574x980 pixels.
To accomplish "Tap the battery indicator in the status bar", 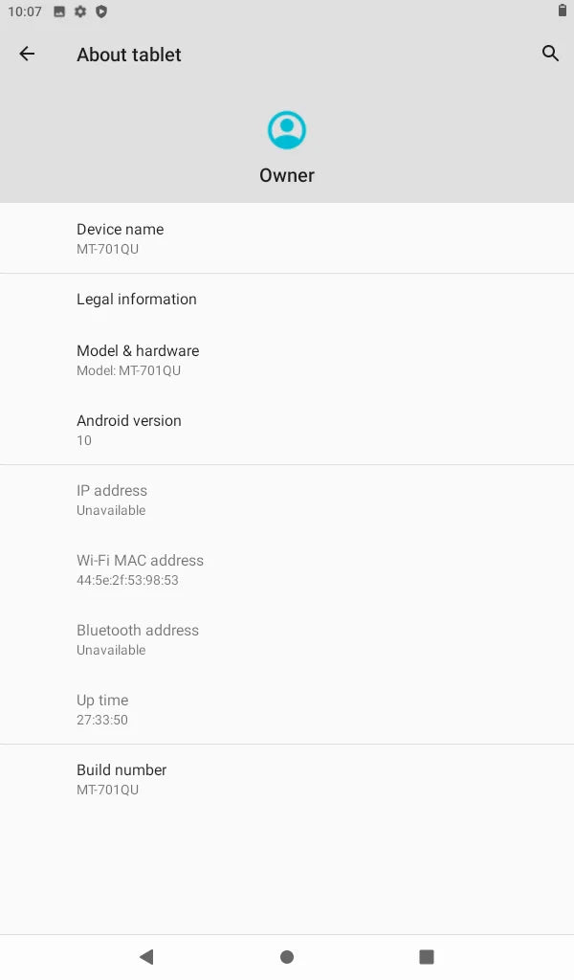I will pos(563,12).
